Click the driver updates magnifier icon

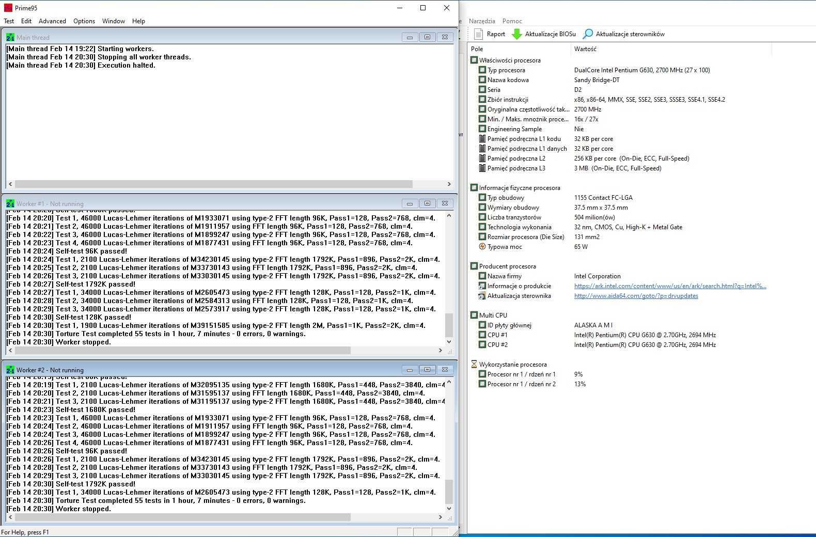point(588,34)
